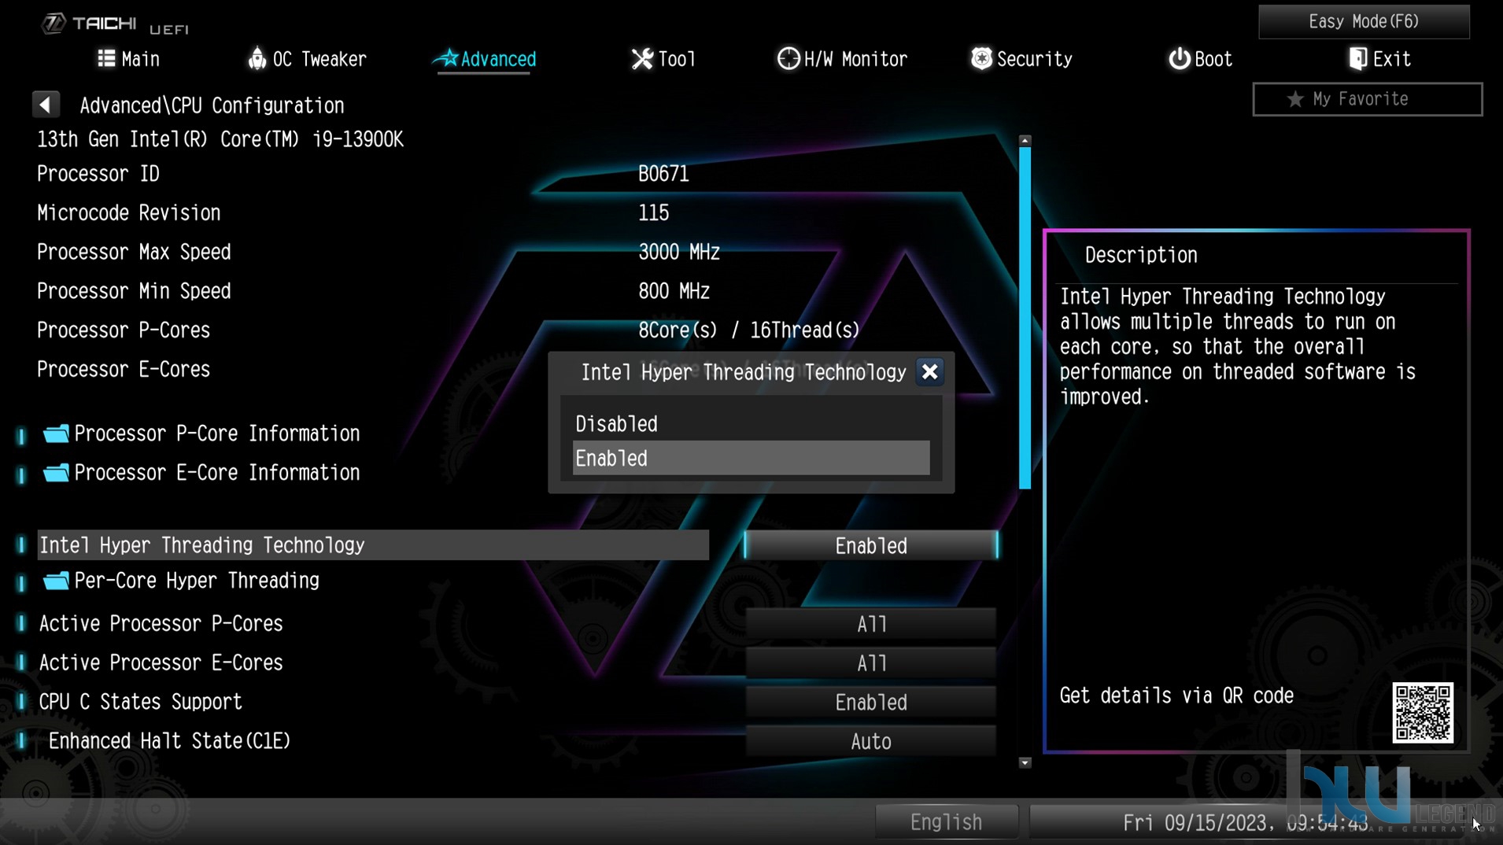This screenshot has height=845, width=1503.
Task: Change language via English button
Action: pyautogui.click(x=946, y=822)
